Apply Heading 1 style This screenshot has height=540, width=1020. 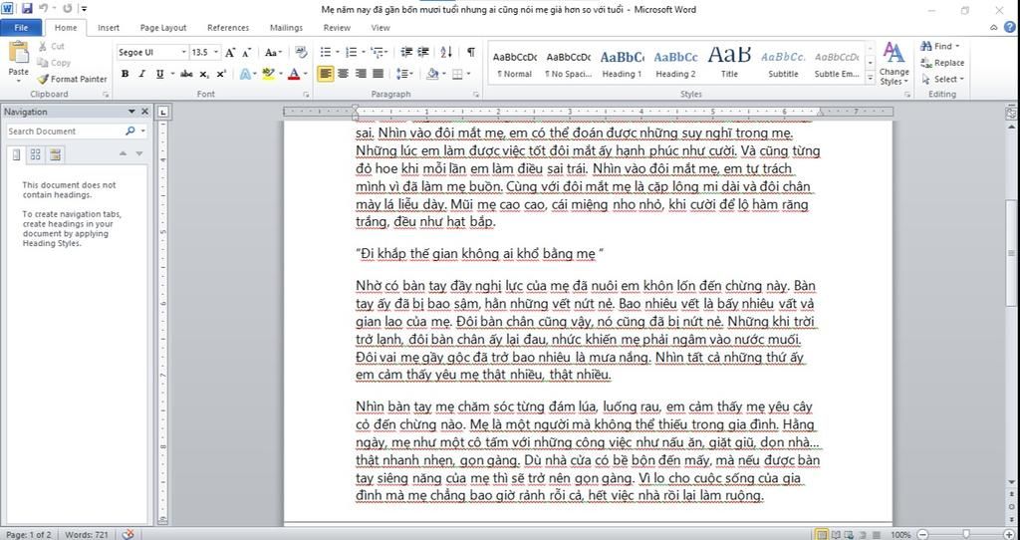point(622,63)
